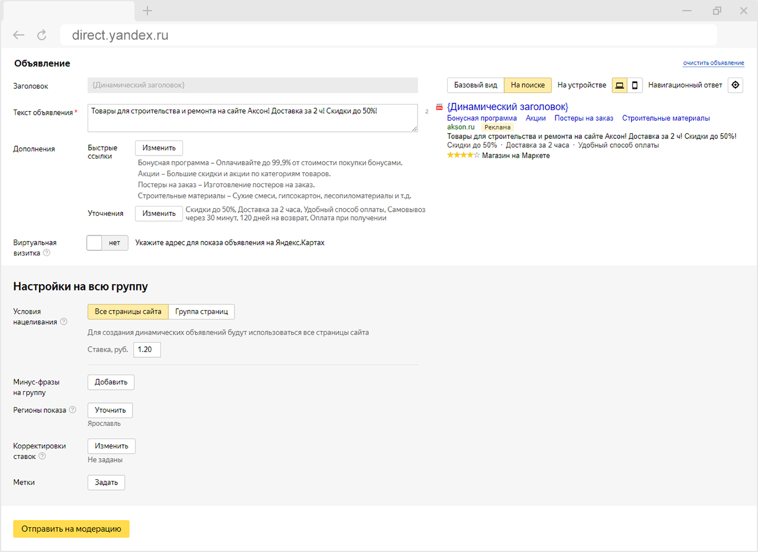Click the Текст объявления text area
The height and width of the screenshot is (552, 758).
pos(253,118)
